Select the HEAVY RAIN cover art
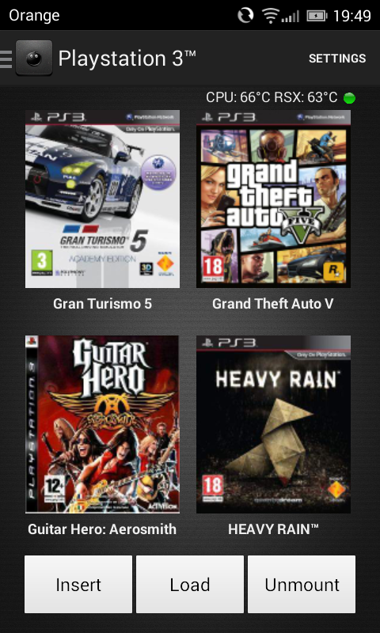380x633 pixels. (x=273, y=424)
